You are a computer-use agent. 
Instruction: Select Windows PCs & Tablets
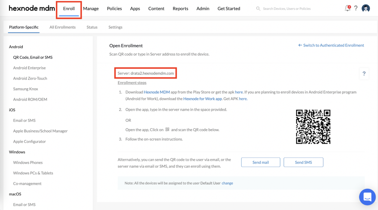point(33,173)
